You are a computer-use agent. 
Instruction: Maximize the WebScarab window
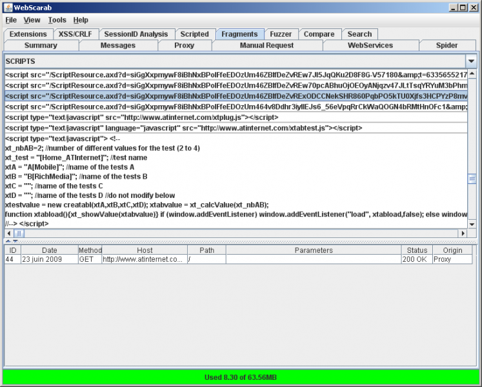point(463,8)
